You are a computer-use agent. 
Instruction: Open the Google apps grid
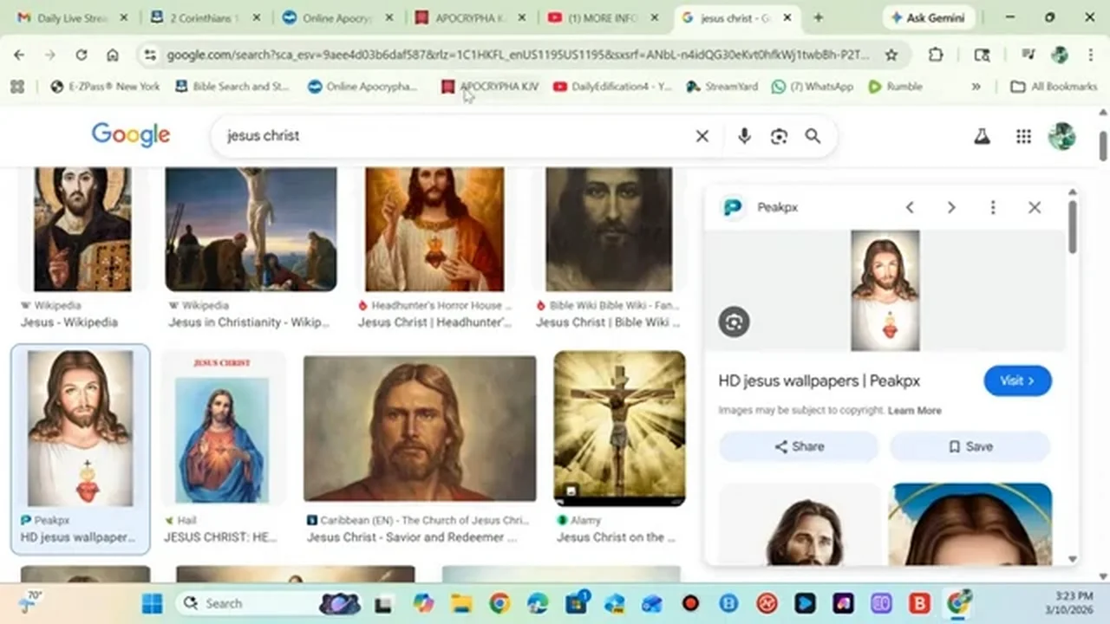pos(1023,136)
